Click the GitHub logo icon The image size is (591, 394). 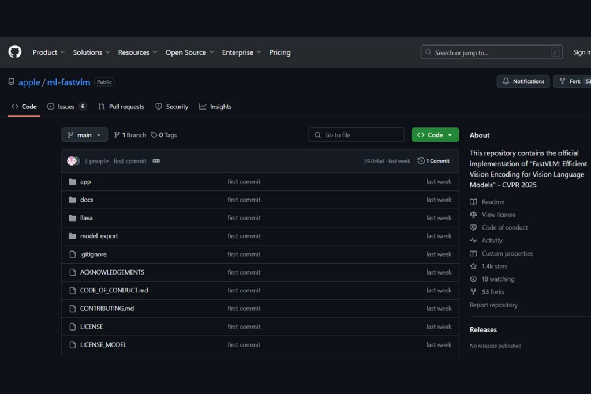tap(15, 52)
